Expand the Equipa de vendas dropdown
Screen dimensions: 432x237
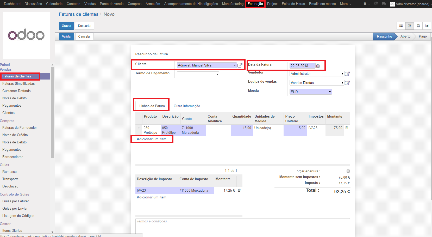317,83
